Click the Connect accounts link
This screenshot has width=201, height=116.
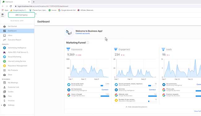pos(83,34)
